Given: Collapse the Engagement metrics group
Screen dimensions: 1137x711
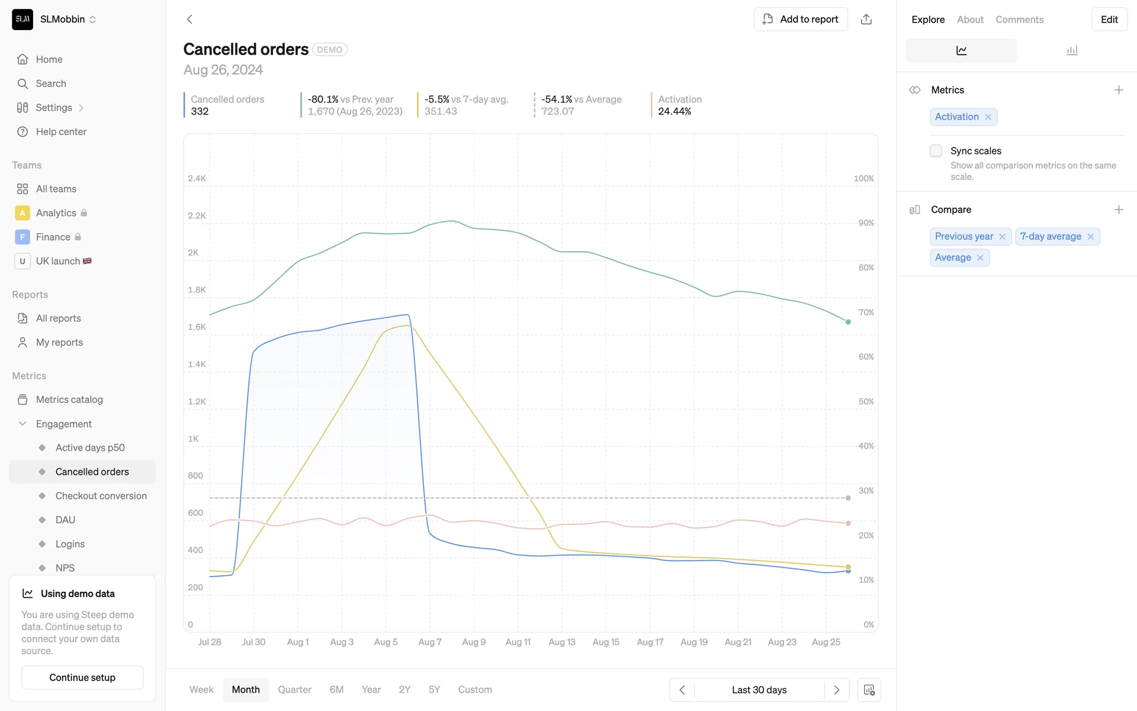Looking at the screenshot, I should coord(23,424).
